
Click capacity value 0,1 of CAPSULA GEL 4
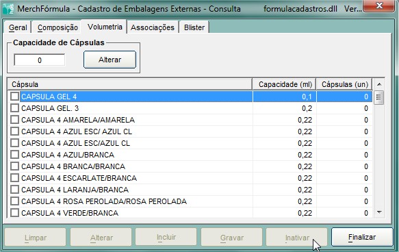tap(307, 97)
